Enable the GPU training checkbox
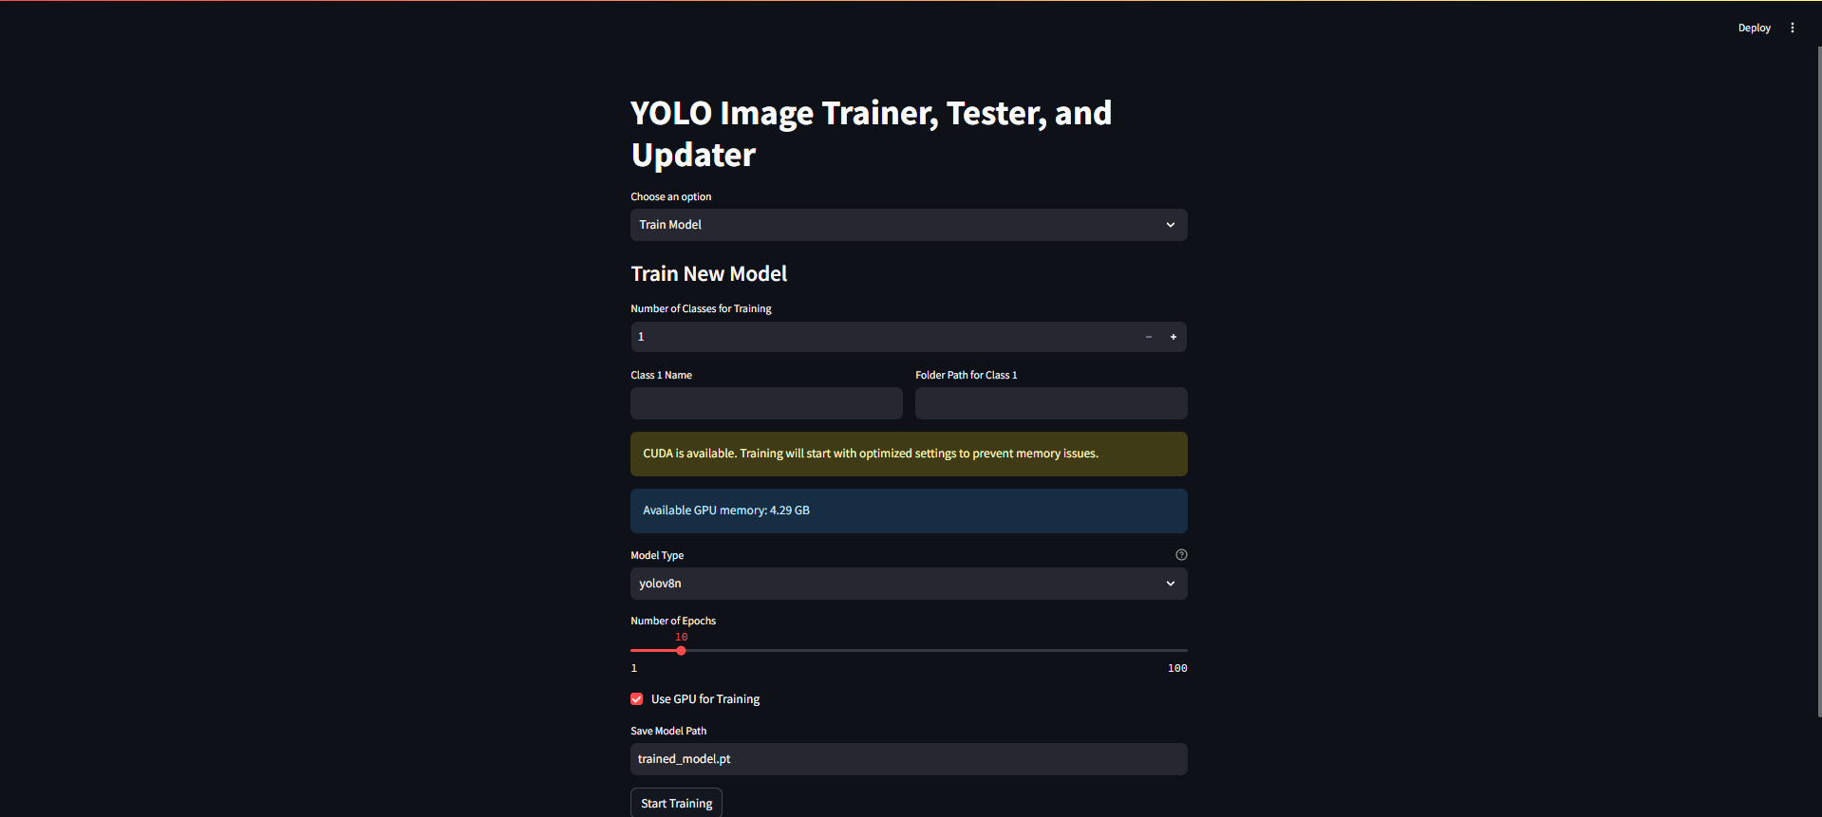 click(635, 698)
